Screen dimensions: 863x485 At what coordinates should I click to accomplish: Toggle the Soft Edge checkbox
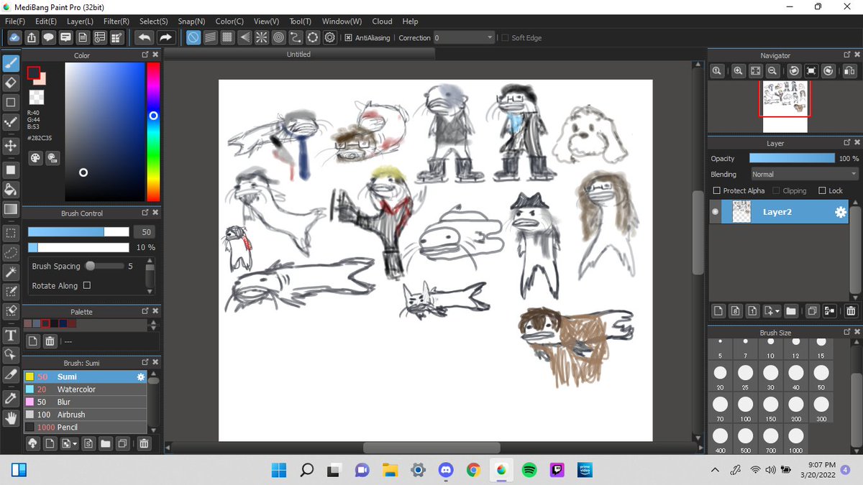pos(505,37)
